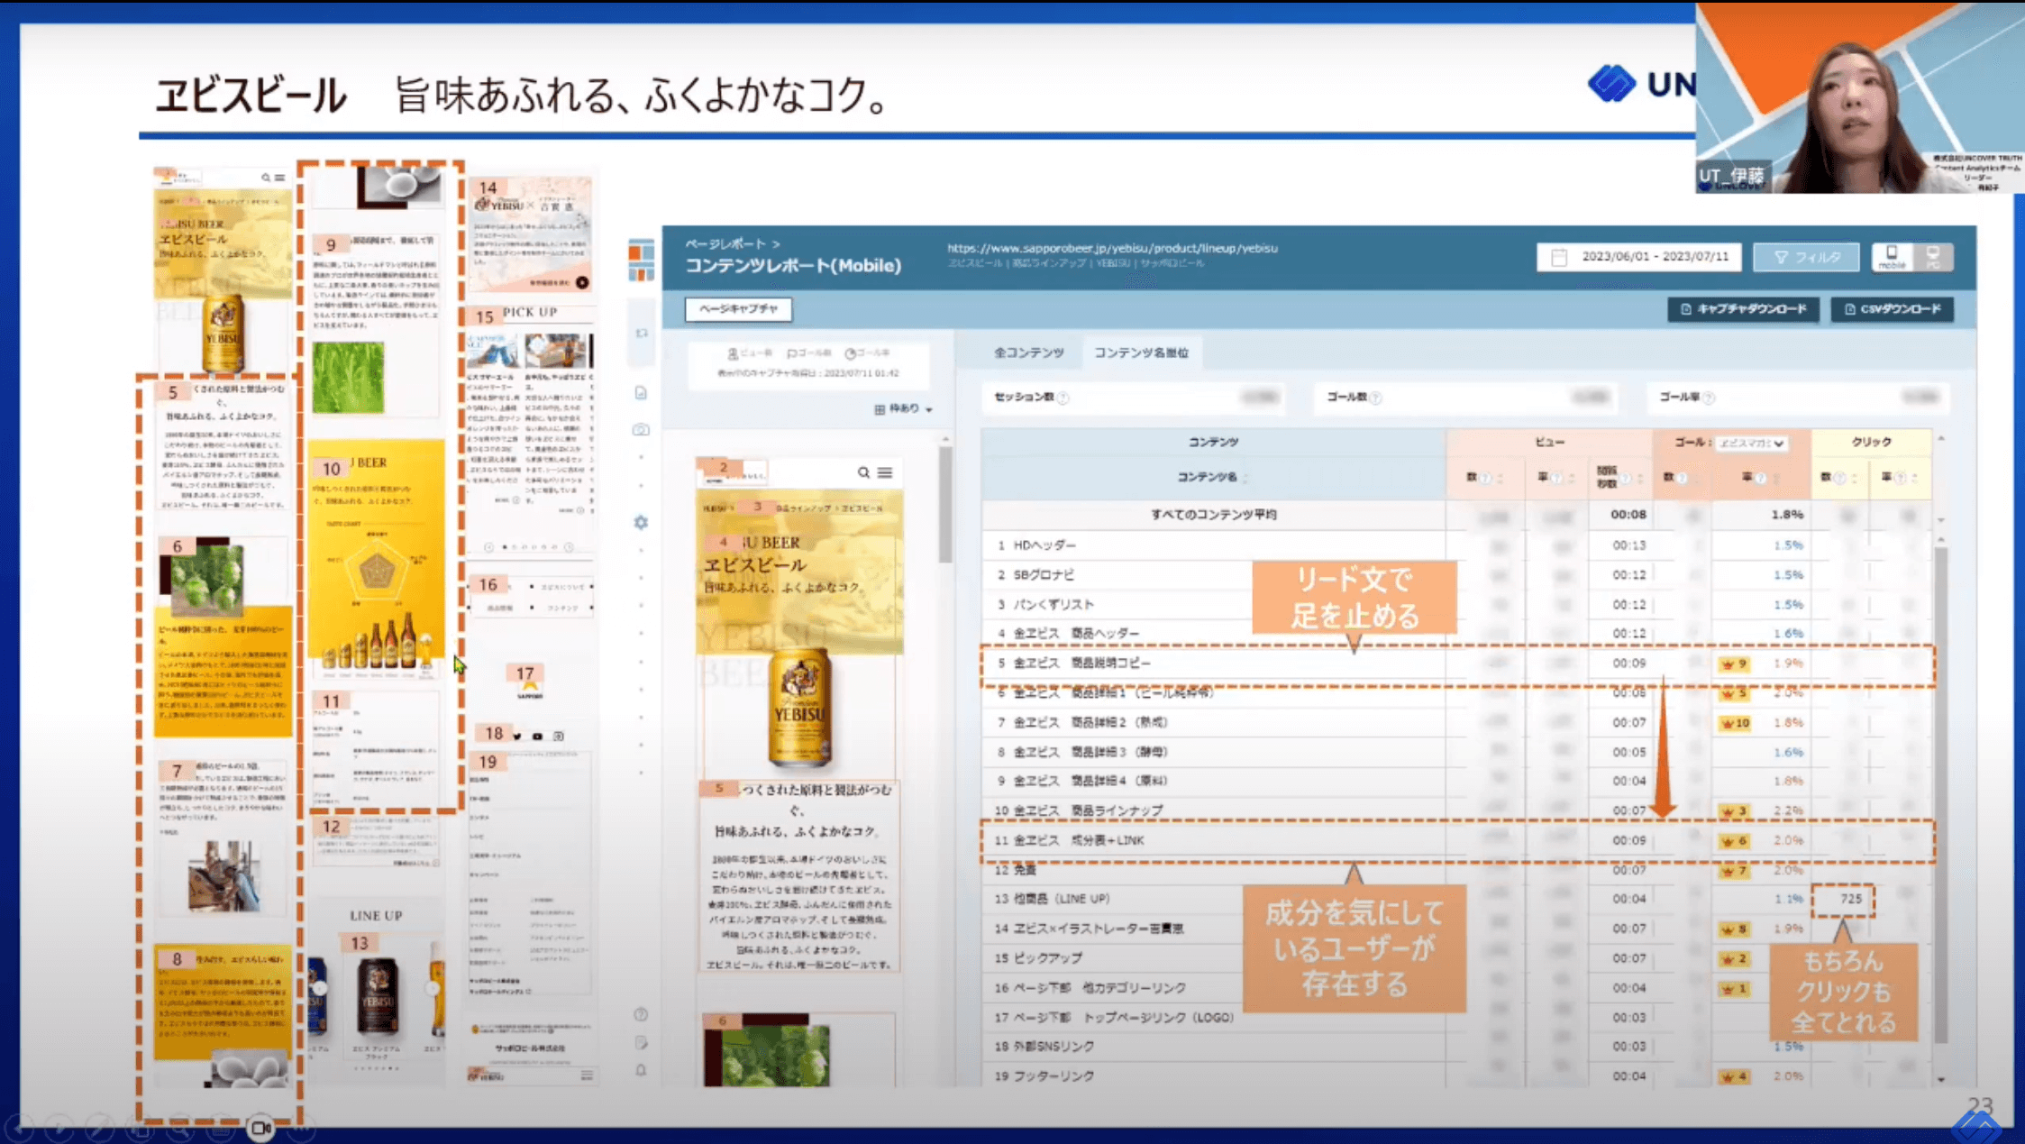Advance to the next slide in slideshow controls
The height and width of the screenshot is (1144, 2025).
(x=59, y=1127)
